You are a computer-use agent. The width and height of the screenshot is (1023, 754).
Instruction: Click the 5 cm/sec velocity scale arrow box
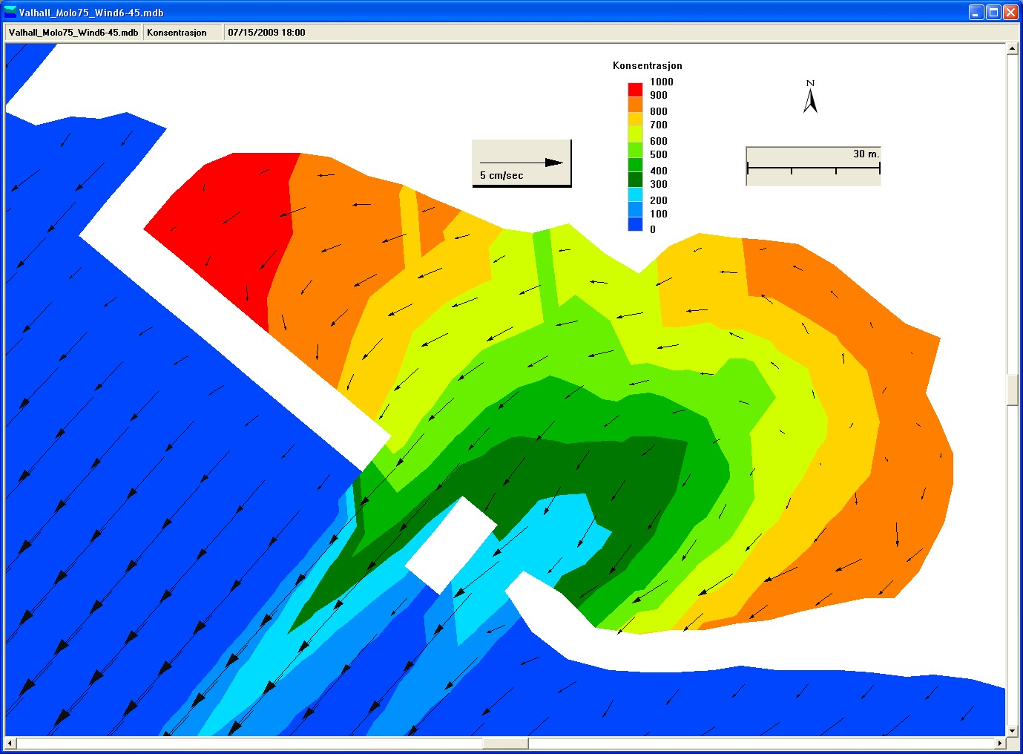pyautogui.click(x=522, y=163)
